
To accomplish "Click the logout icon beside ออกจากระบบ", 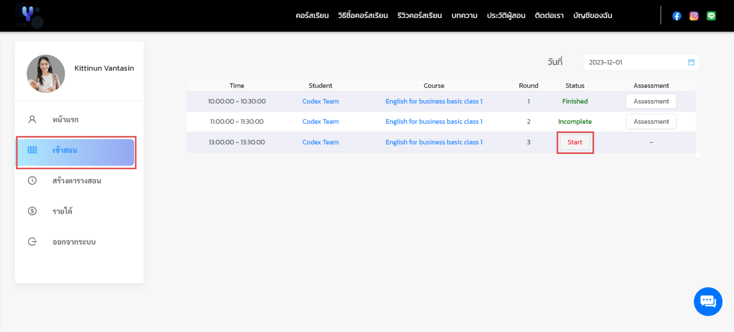I will (x=32, y=242).
